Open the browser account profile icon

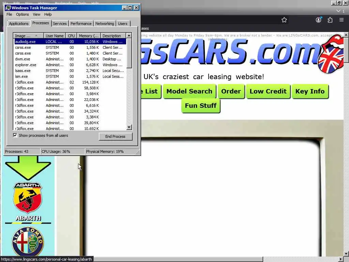pyautogui.click(x=319, y=20)
